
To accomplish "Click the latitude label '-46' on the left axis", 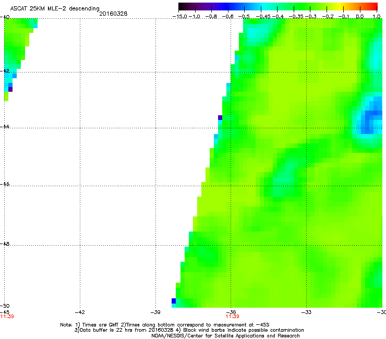I will click(x=5, y=184).
